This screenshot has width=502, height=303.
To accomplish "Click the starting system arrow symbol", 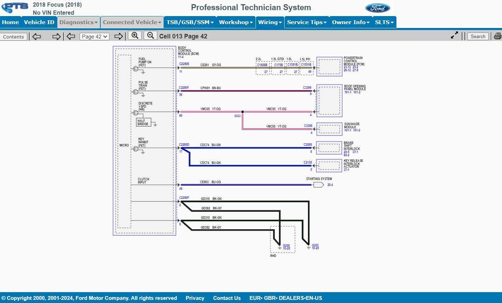I will (x=318, y=185).
